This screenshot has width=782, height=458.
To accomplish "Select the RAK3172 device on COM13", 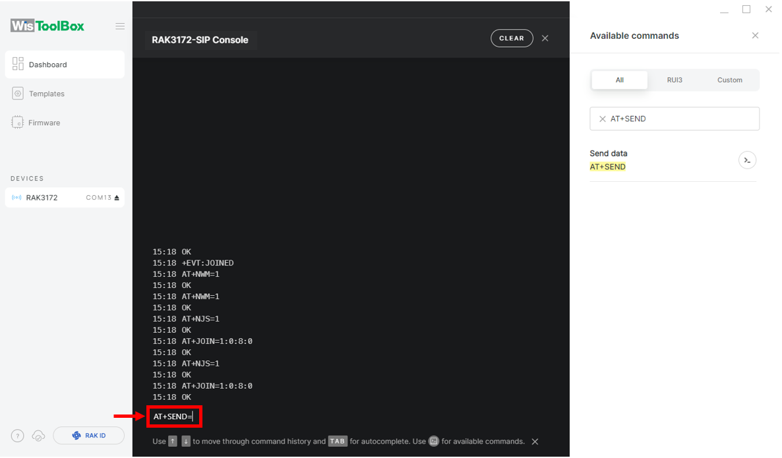I will pos(65,197).
